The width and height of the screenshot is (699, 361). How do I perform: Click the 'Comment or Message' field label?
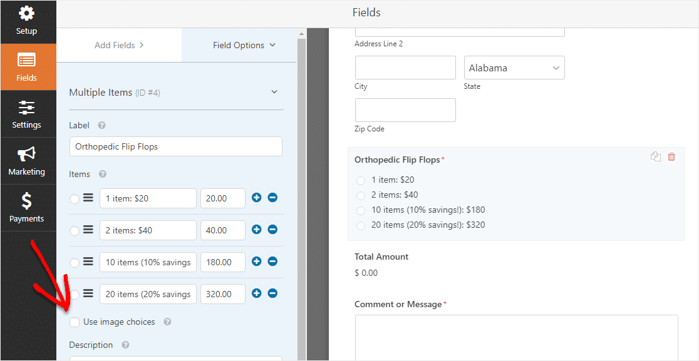click(x=398, y=305)
